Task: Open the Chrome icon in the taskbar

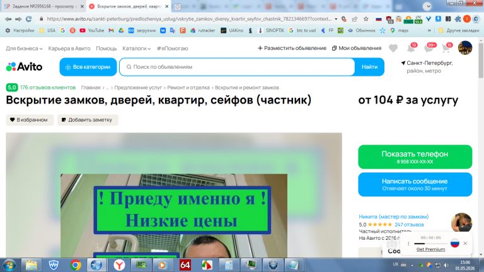Action: tap(76, 265)
